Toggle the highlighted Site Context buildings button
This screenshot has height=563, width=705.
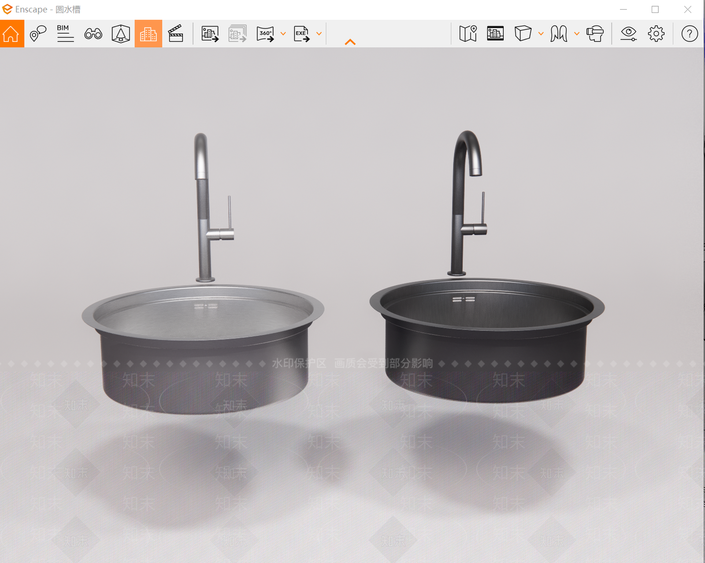pyautogui.click(x=148, y=34)
